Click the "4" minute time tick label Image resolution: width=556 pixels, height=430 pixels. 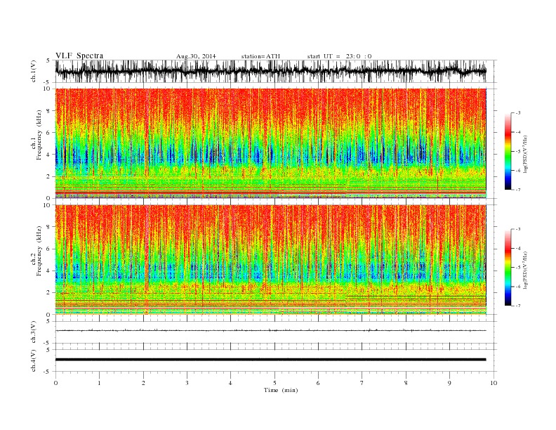[230, 383]
